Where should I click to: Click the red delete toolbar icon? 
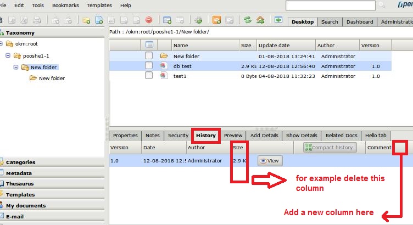[149, 20]
